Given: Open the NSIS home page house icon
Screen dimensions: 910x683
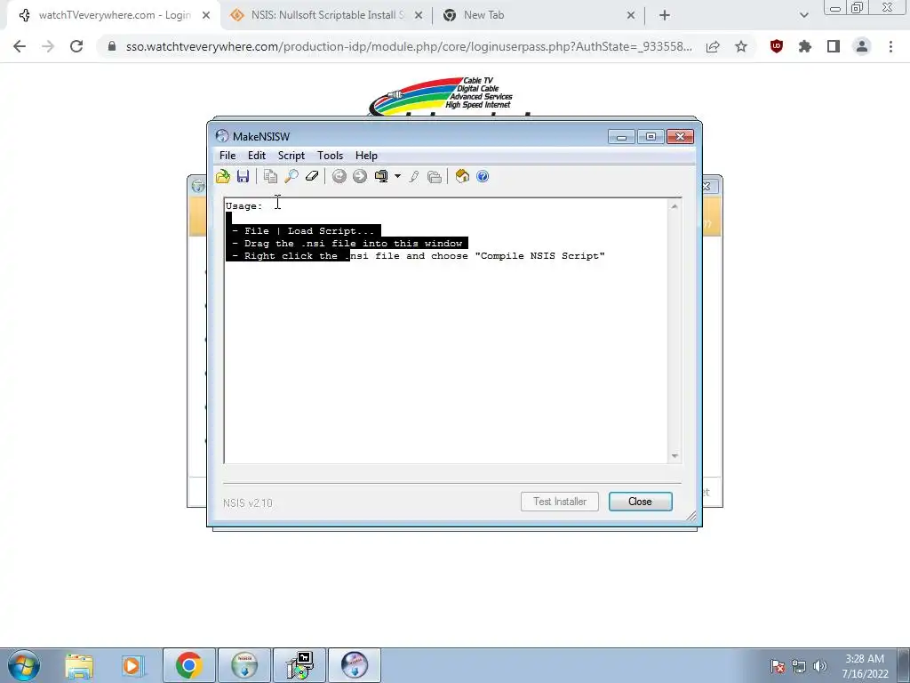Looking at the screenshot, I should [x=462, y=177].
